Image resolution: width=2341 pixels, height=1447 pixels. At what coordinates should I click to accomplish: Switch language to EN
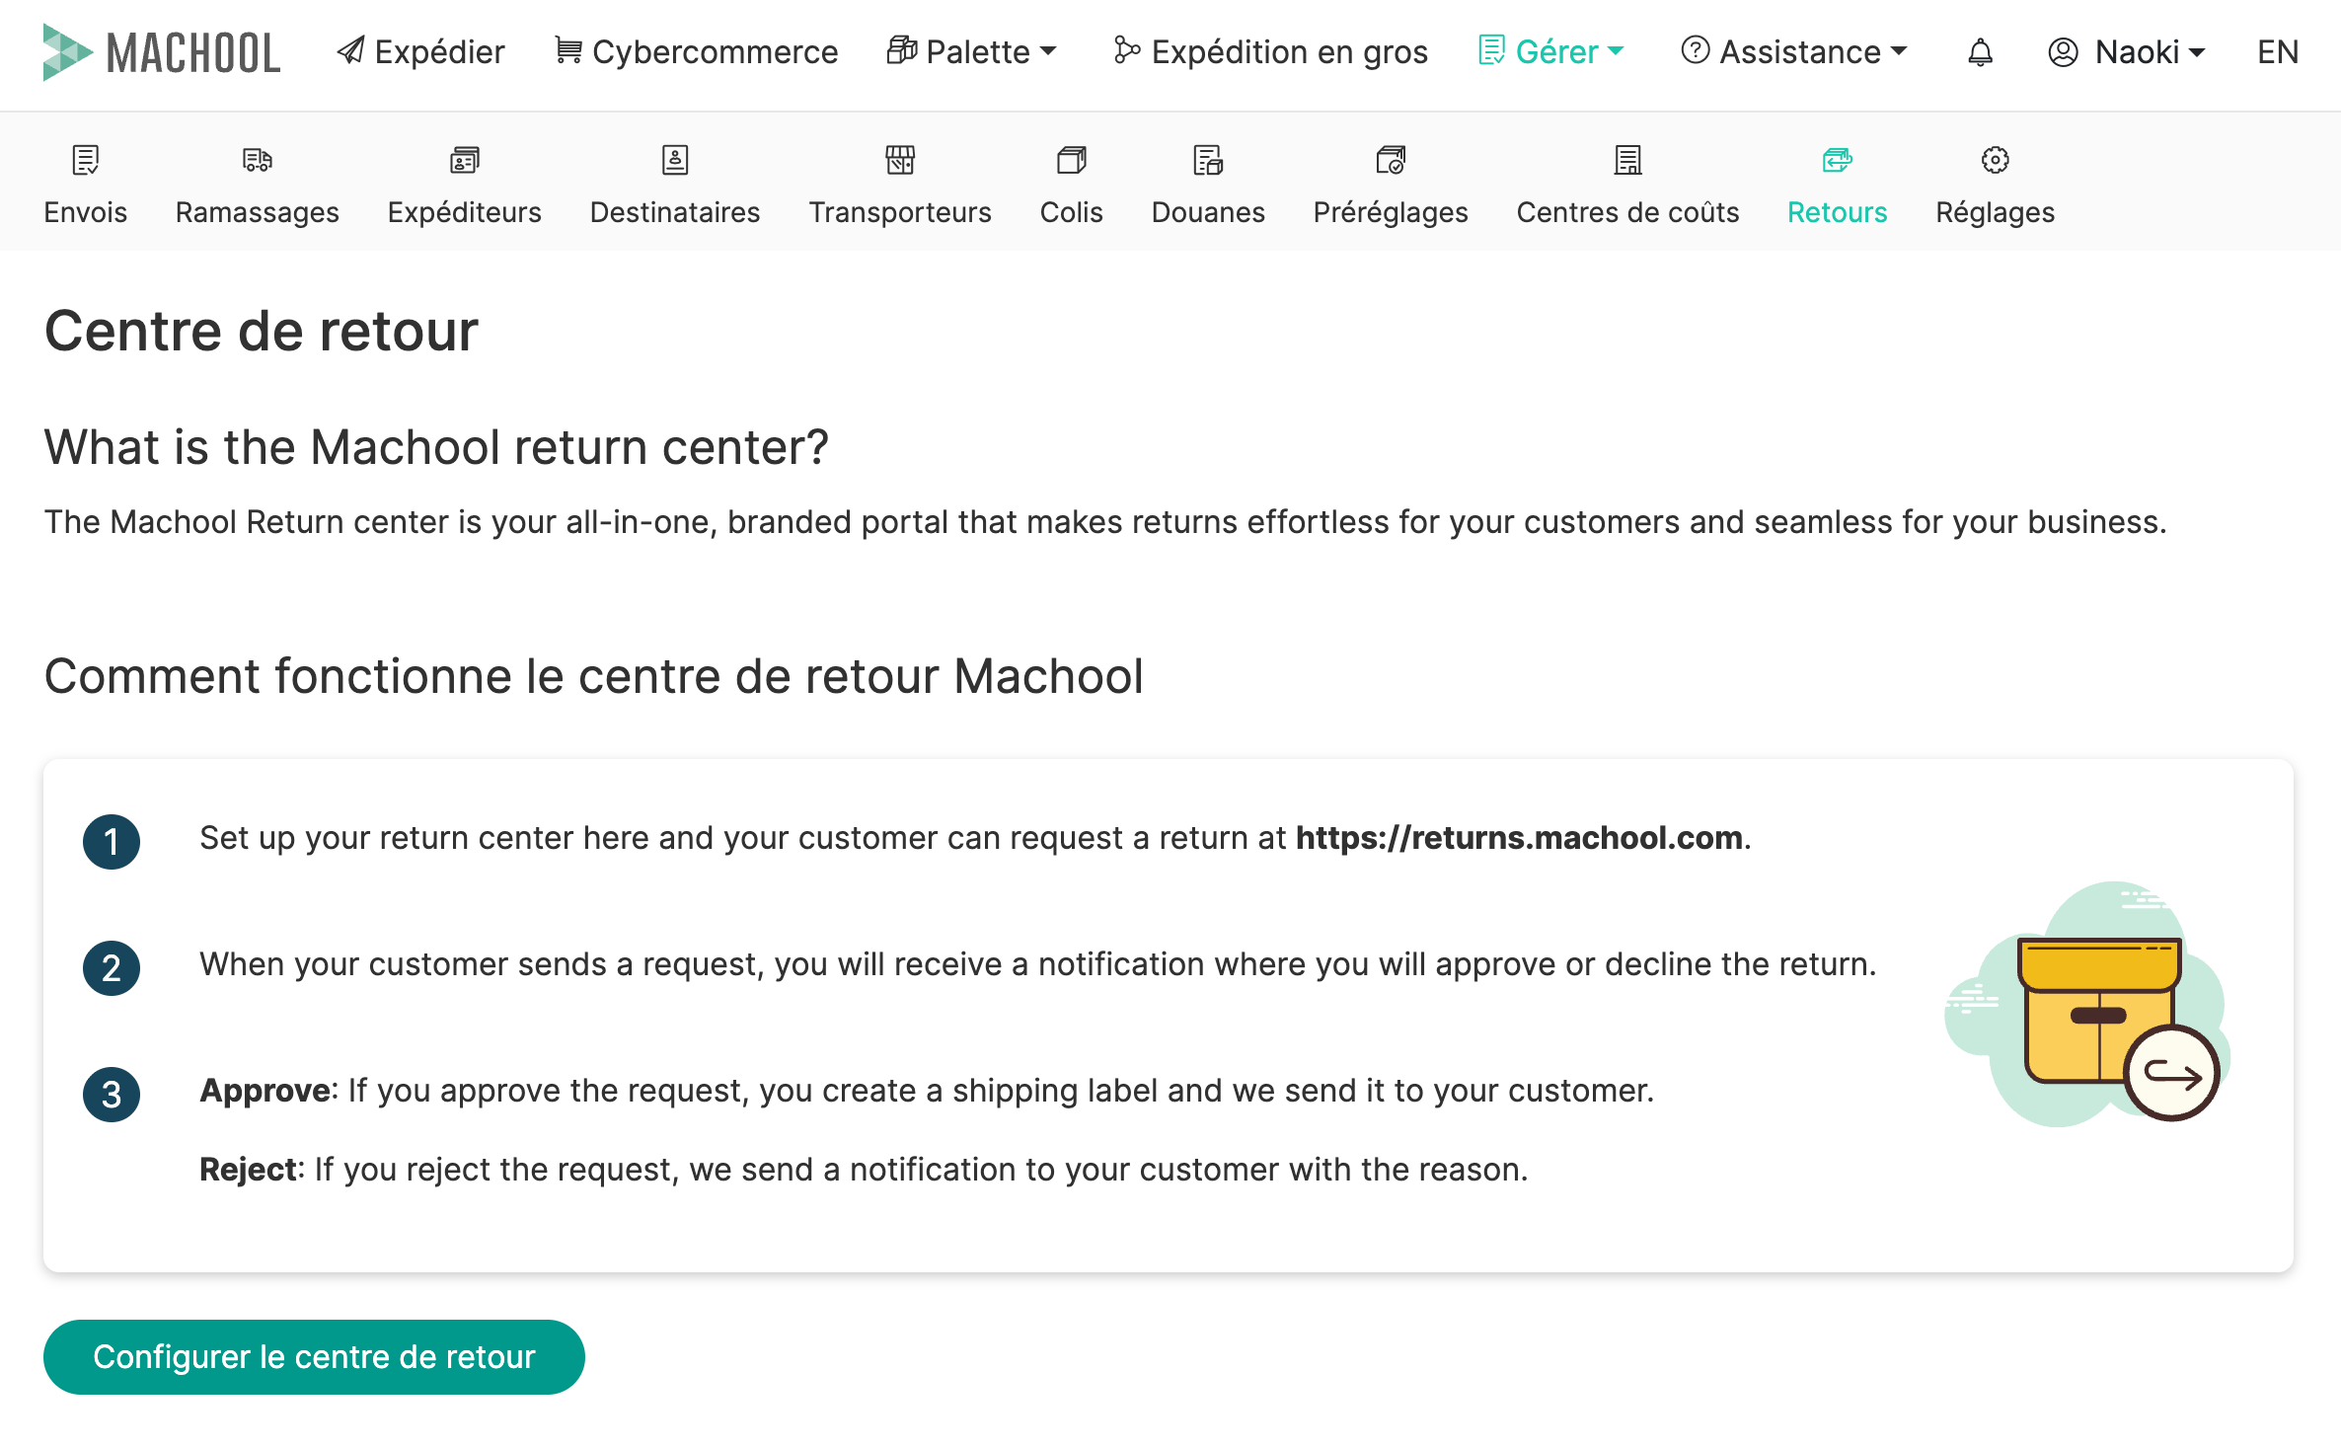(x=2278, y=51)
